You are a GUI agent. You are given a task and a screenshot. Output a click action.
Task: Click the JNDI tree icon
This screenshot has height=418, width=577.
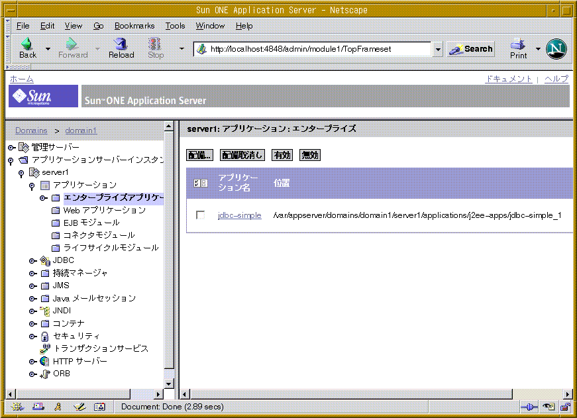pyautogui.click(x=45, y=311)
